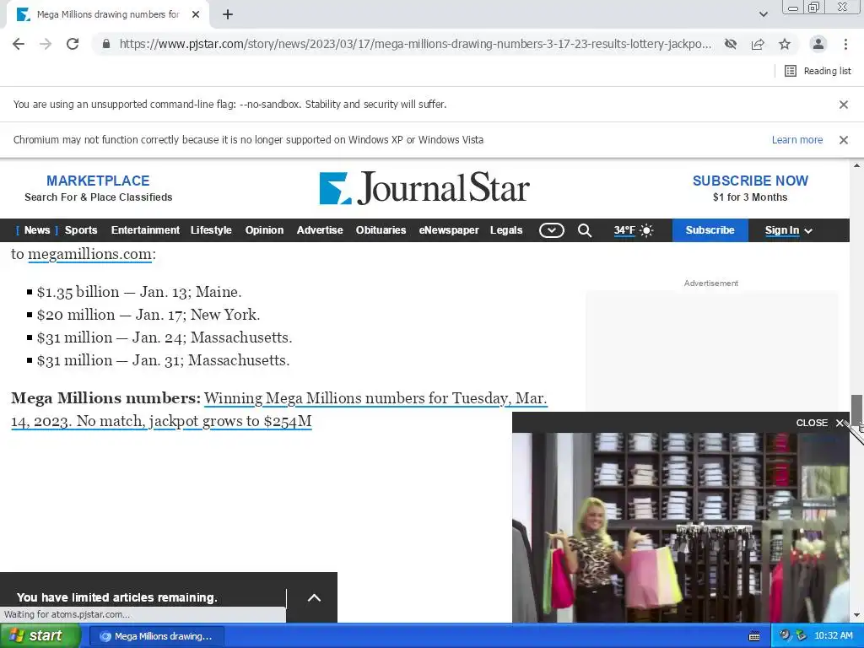Open the Winning Mega Millions numbers article link
This screenshot has height=648, width=864.
coord(278,409)
